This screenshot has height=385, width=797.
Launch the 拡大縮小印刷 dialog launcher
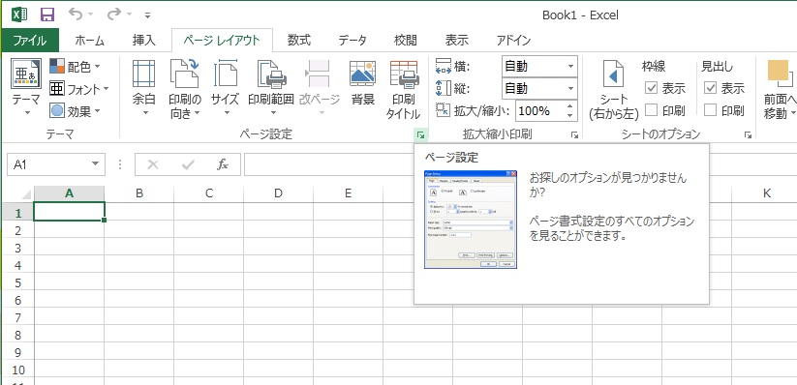[575, 134]
